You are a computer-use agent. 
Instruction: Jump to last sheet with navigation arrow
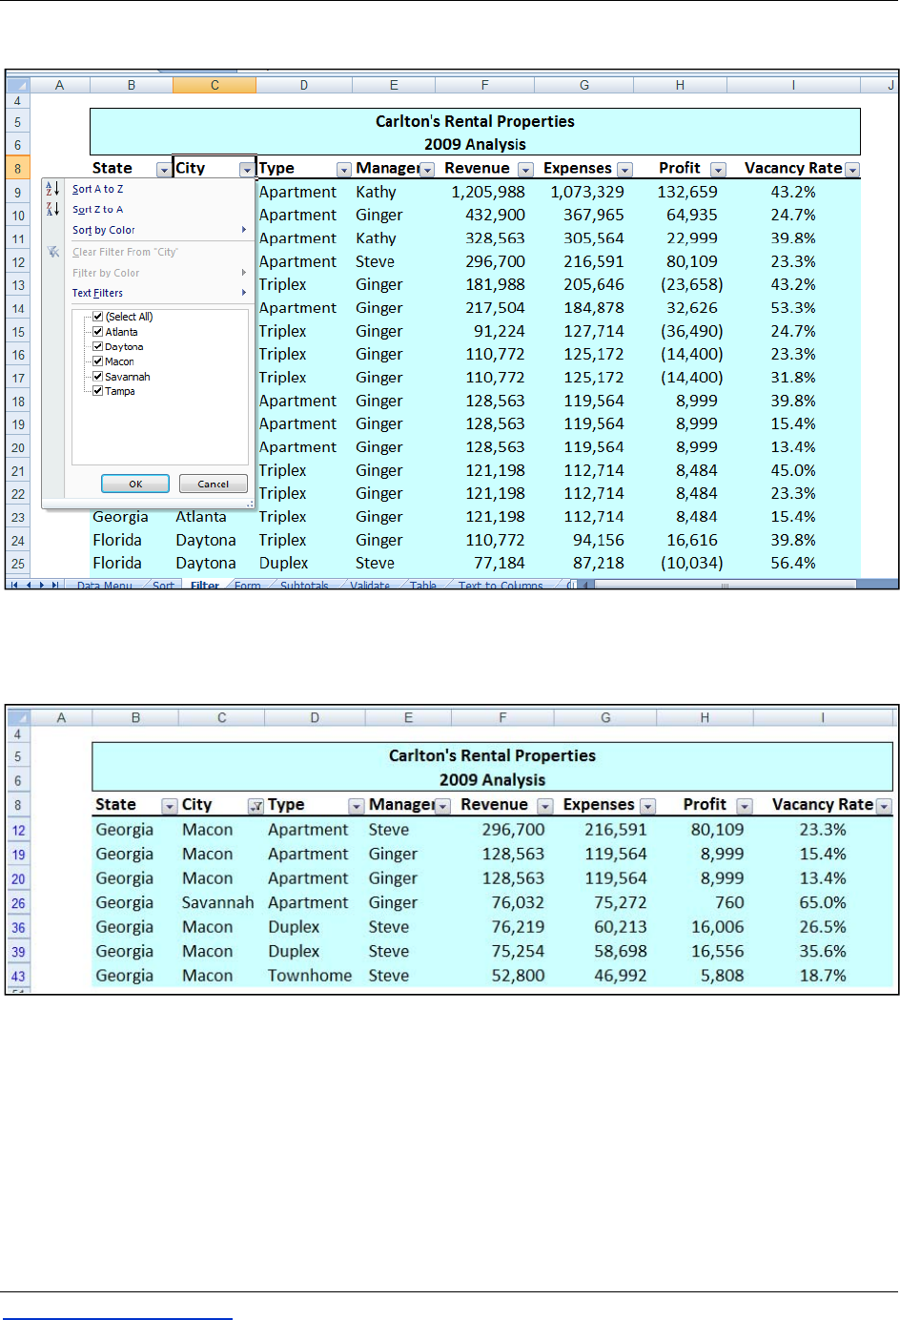pos(54,585)
